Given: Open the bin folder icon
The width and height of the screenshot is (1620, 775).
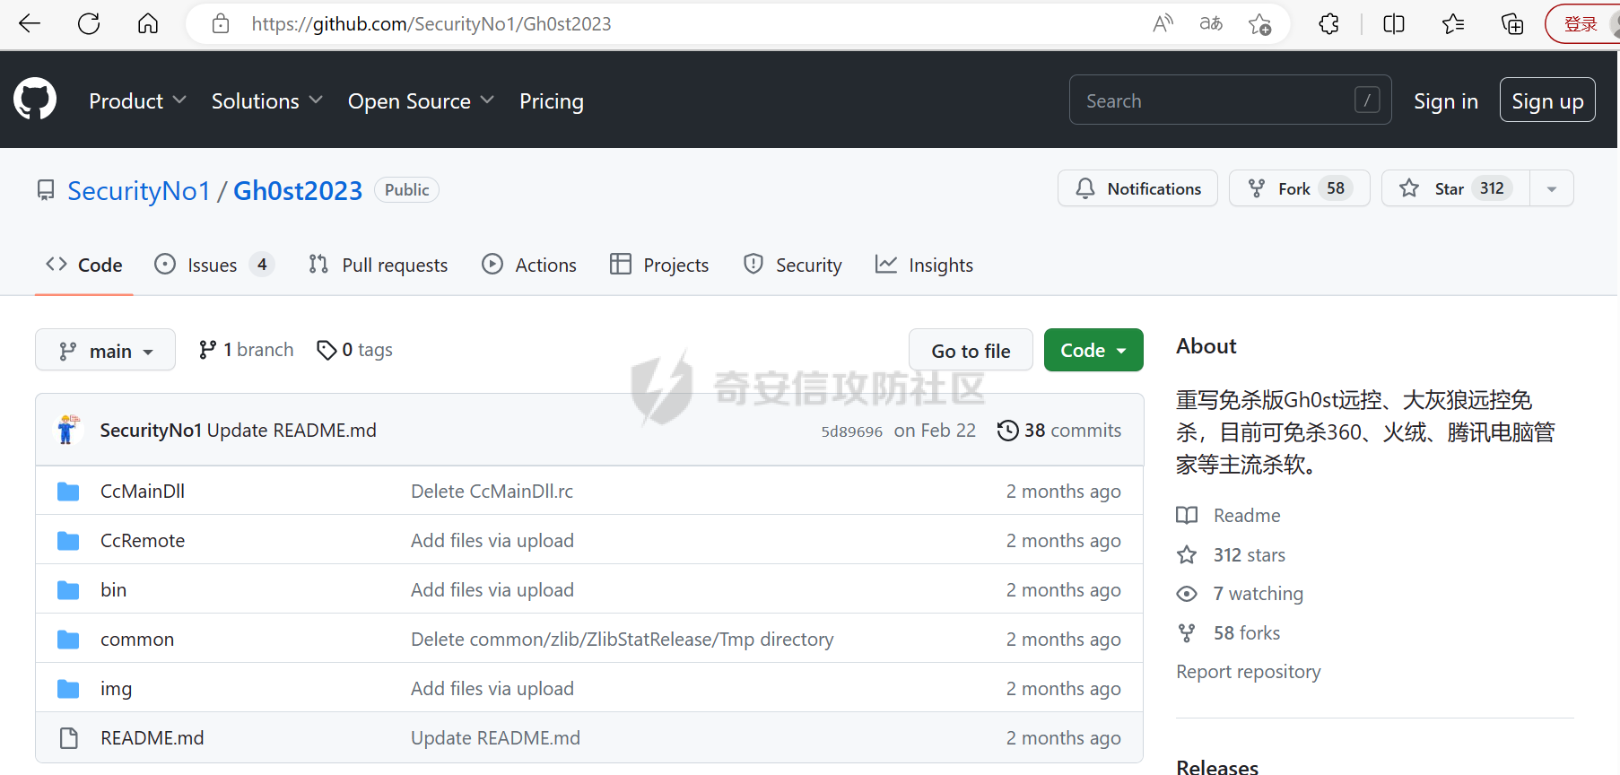Looking at the screenshot, I should [68, 590].
